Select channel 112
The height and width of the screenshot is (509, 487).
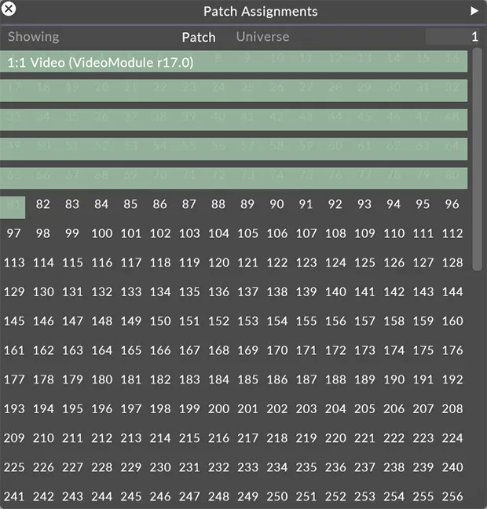pos(452,233)
